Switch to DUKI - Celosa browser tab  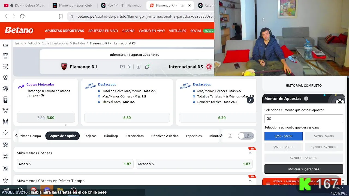click(x=25, y=5)
